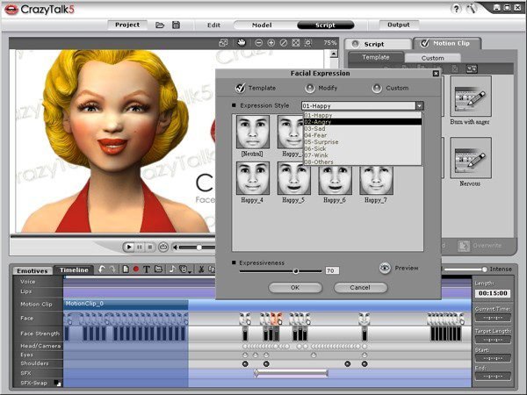The width and height of the screenshot is (527, 395).
Task: Click the Cancel button
Action: pyautogui.click(x=360, y=288)
